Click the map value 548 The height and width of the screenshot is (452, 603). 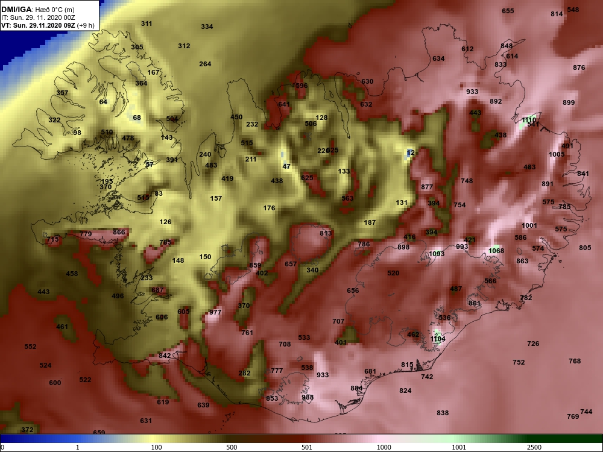[x=573, y=10]
